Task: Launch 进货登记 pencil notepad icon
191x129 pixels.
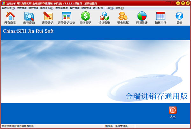Action: 48,16
